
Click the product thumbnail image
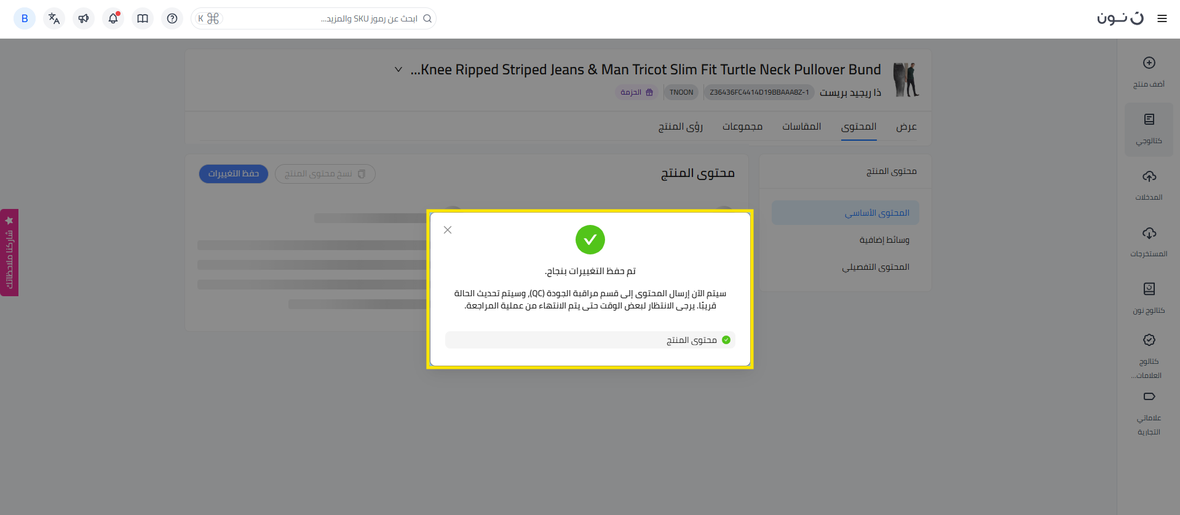pos(906,79)
